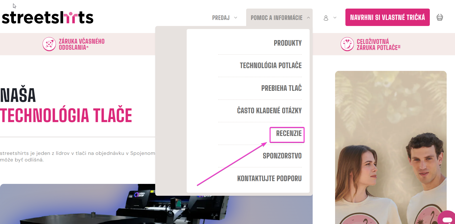The image size is (455, 224).
Task: Open the shopping basket icon
Action: (440, 17)
